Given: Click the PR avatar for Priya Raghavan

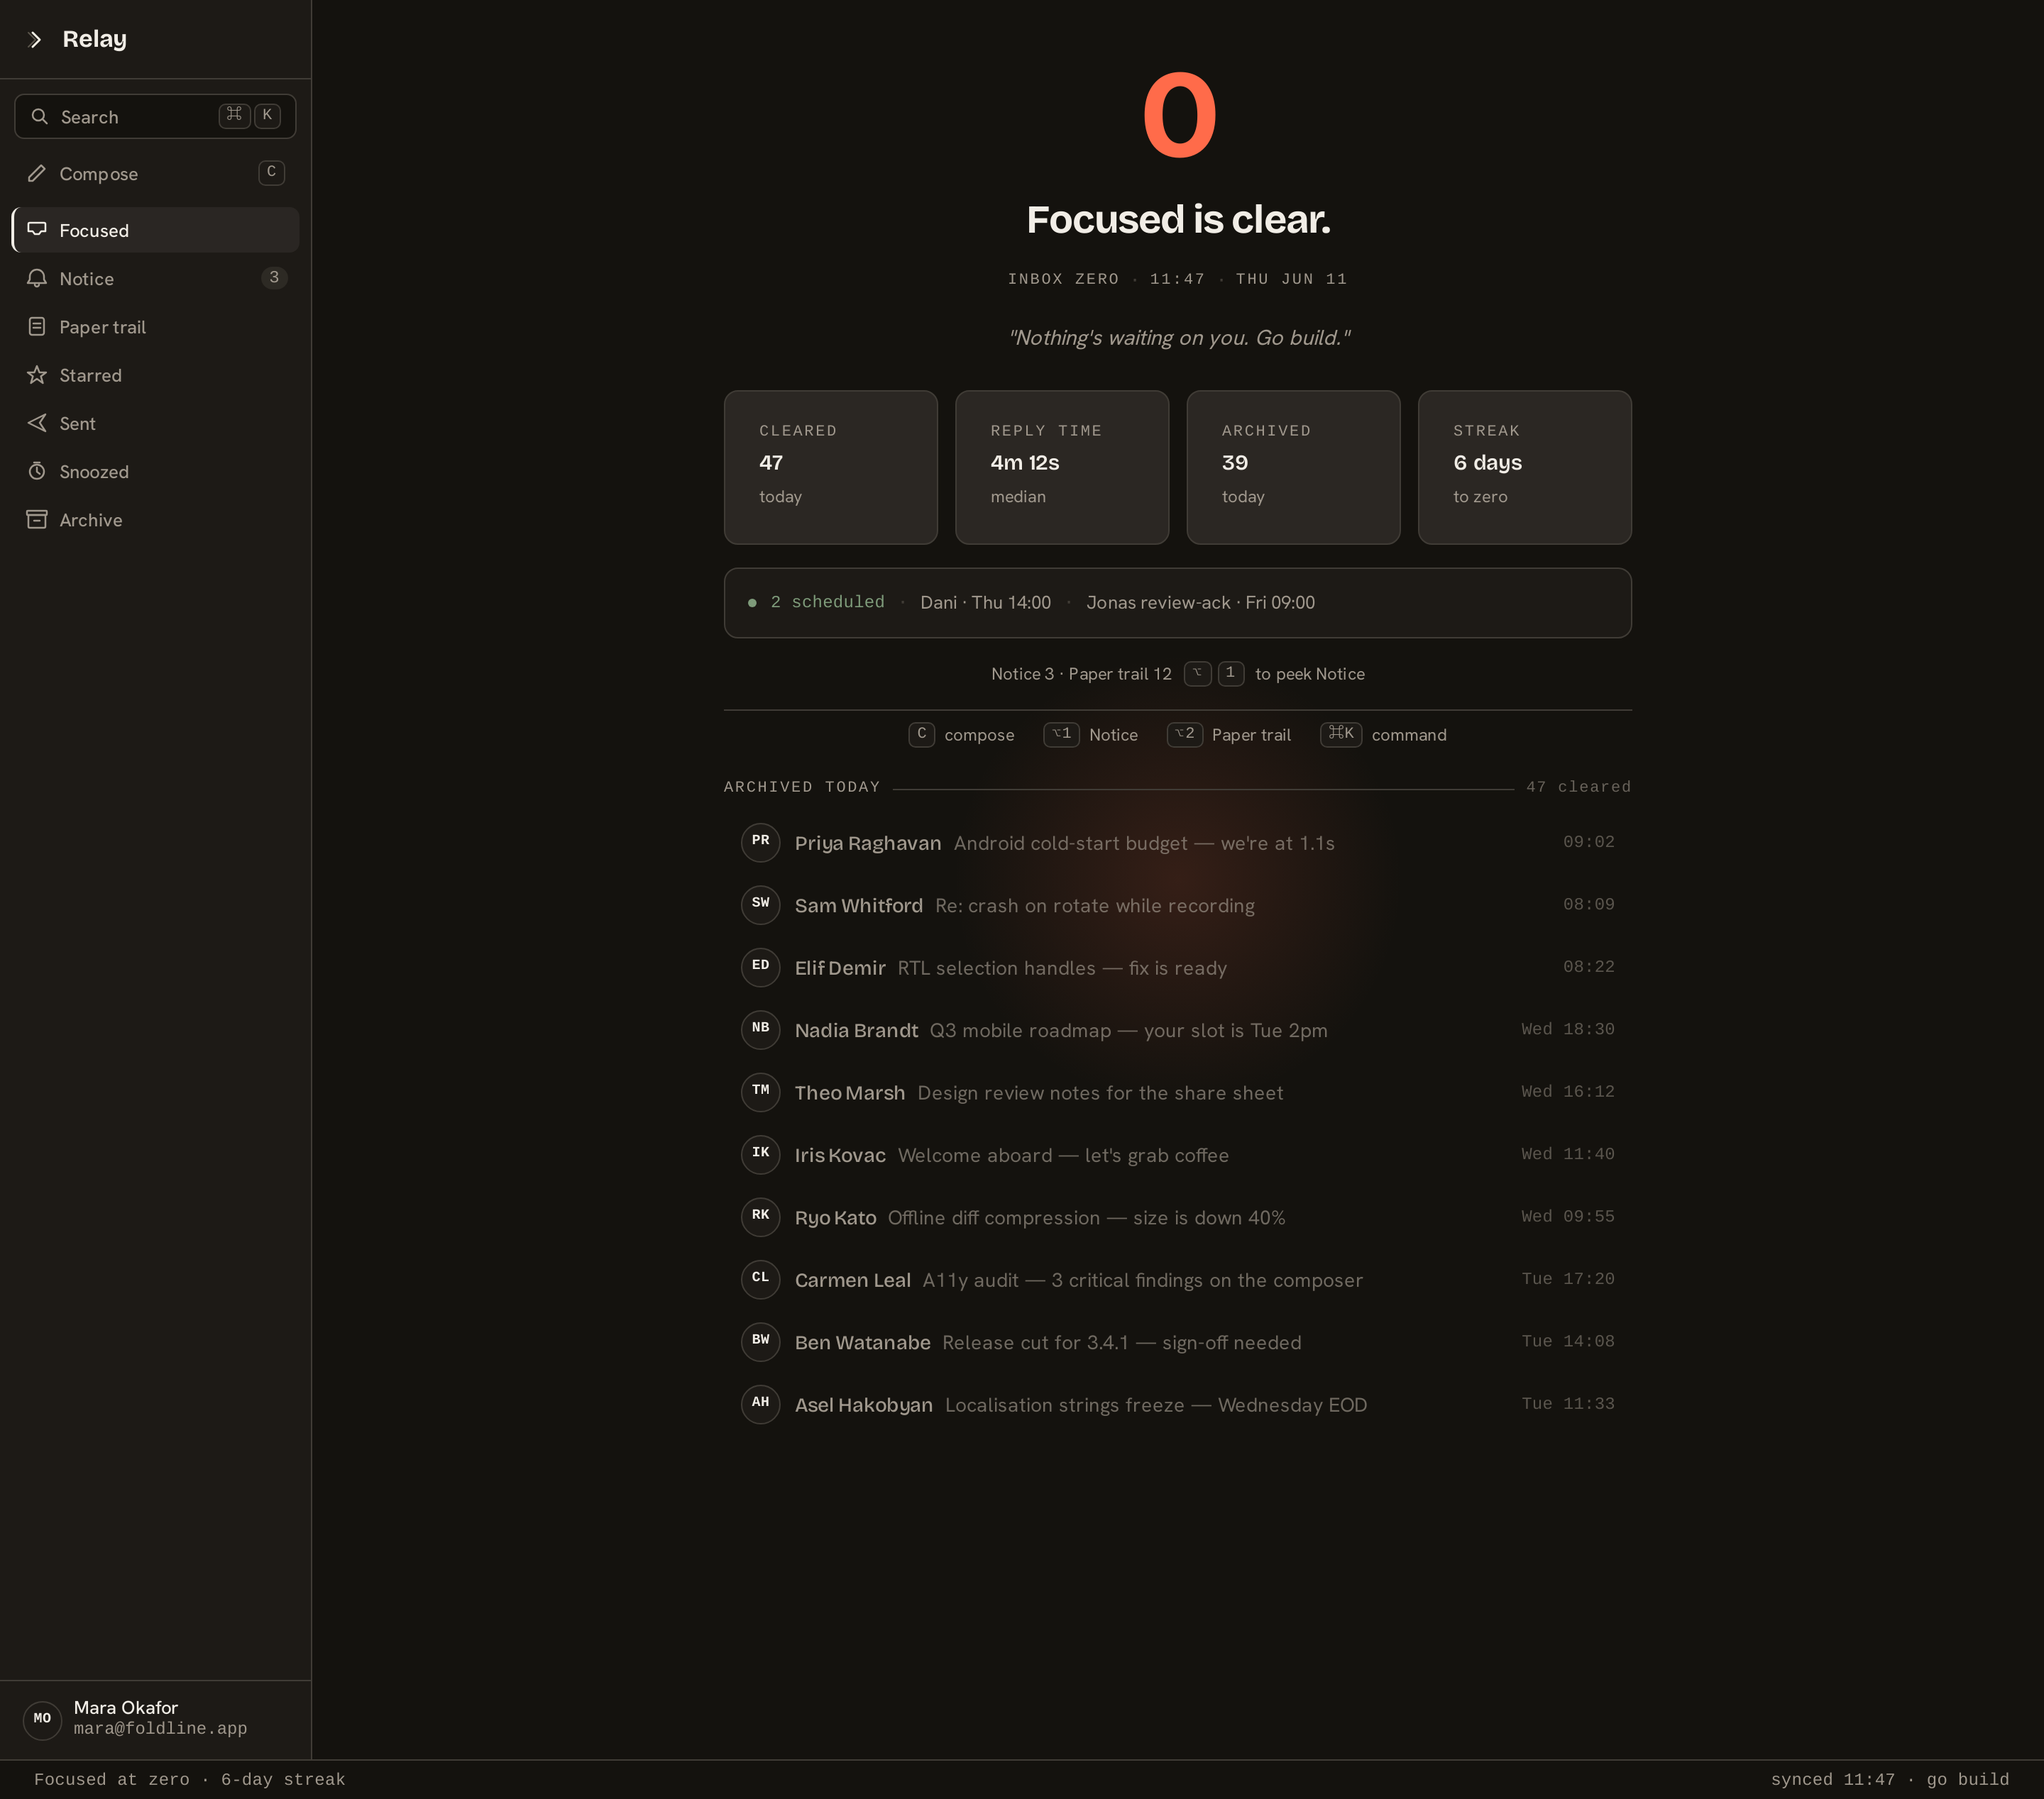Looking at the screenshot, I should pos(760,841).
